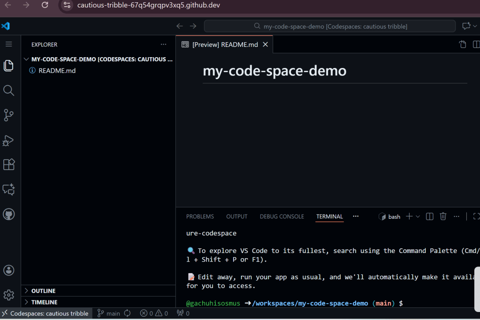Open the Explorer view in activity bar
Viewport: 480px width, 320px height.
pyautogui.click(x=8, y=66)
